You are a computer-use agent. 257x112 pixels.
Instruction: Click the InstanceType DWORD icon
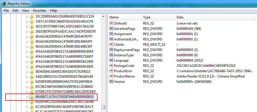coord(111,55)
